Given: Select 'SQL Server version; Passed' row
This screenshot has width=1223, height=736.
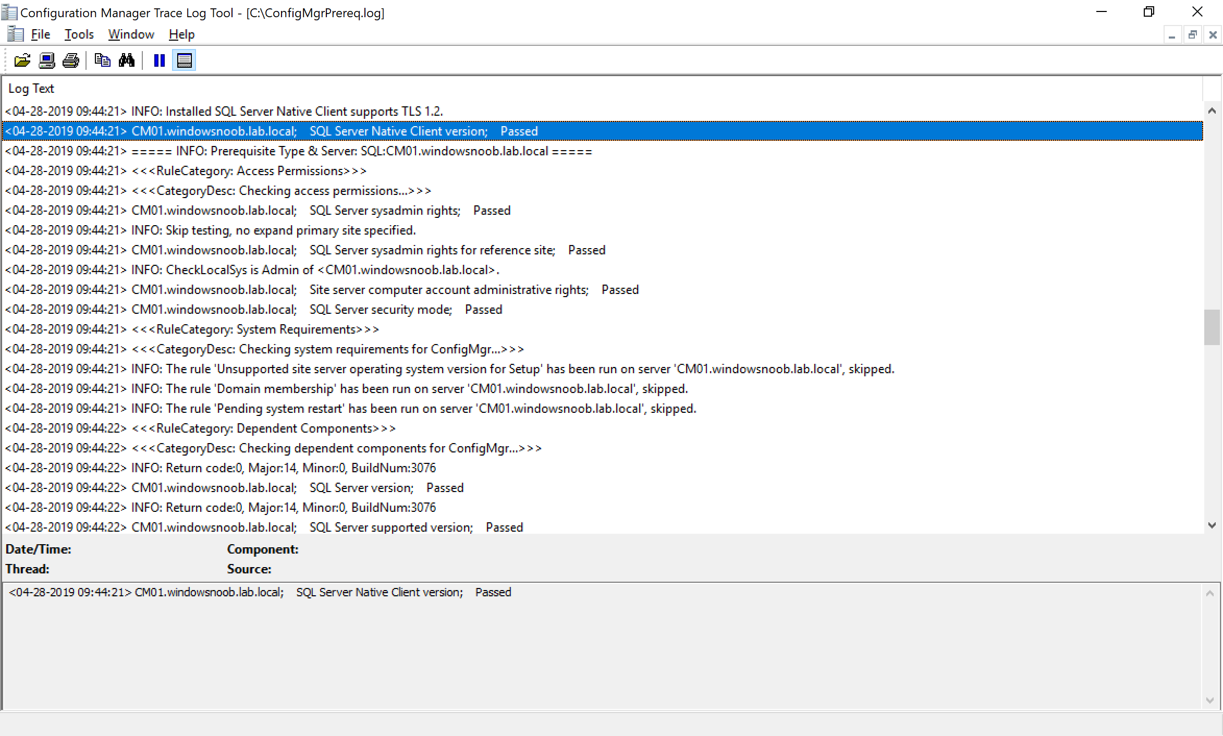Looking at the screenshot, I should (x=603, y=488).
